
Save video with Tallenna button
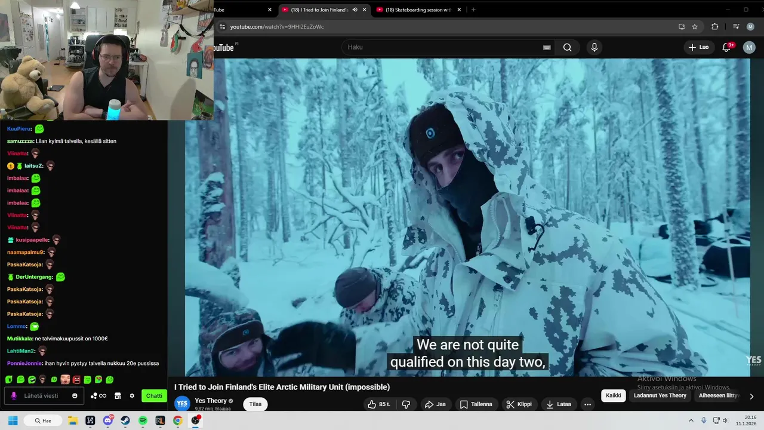pos(476,404)
